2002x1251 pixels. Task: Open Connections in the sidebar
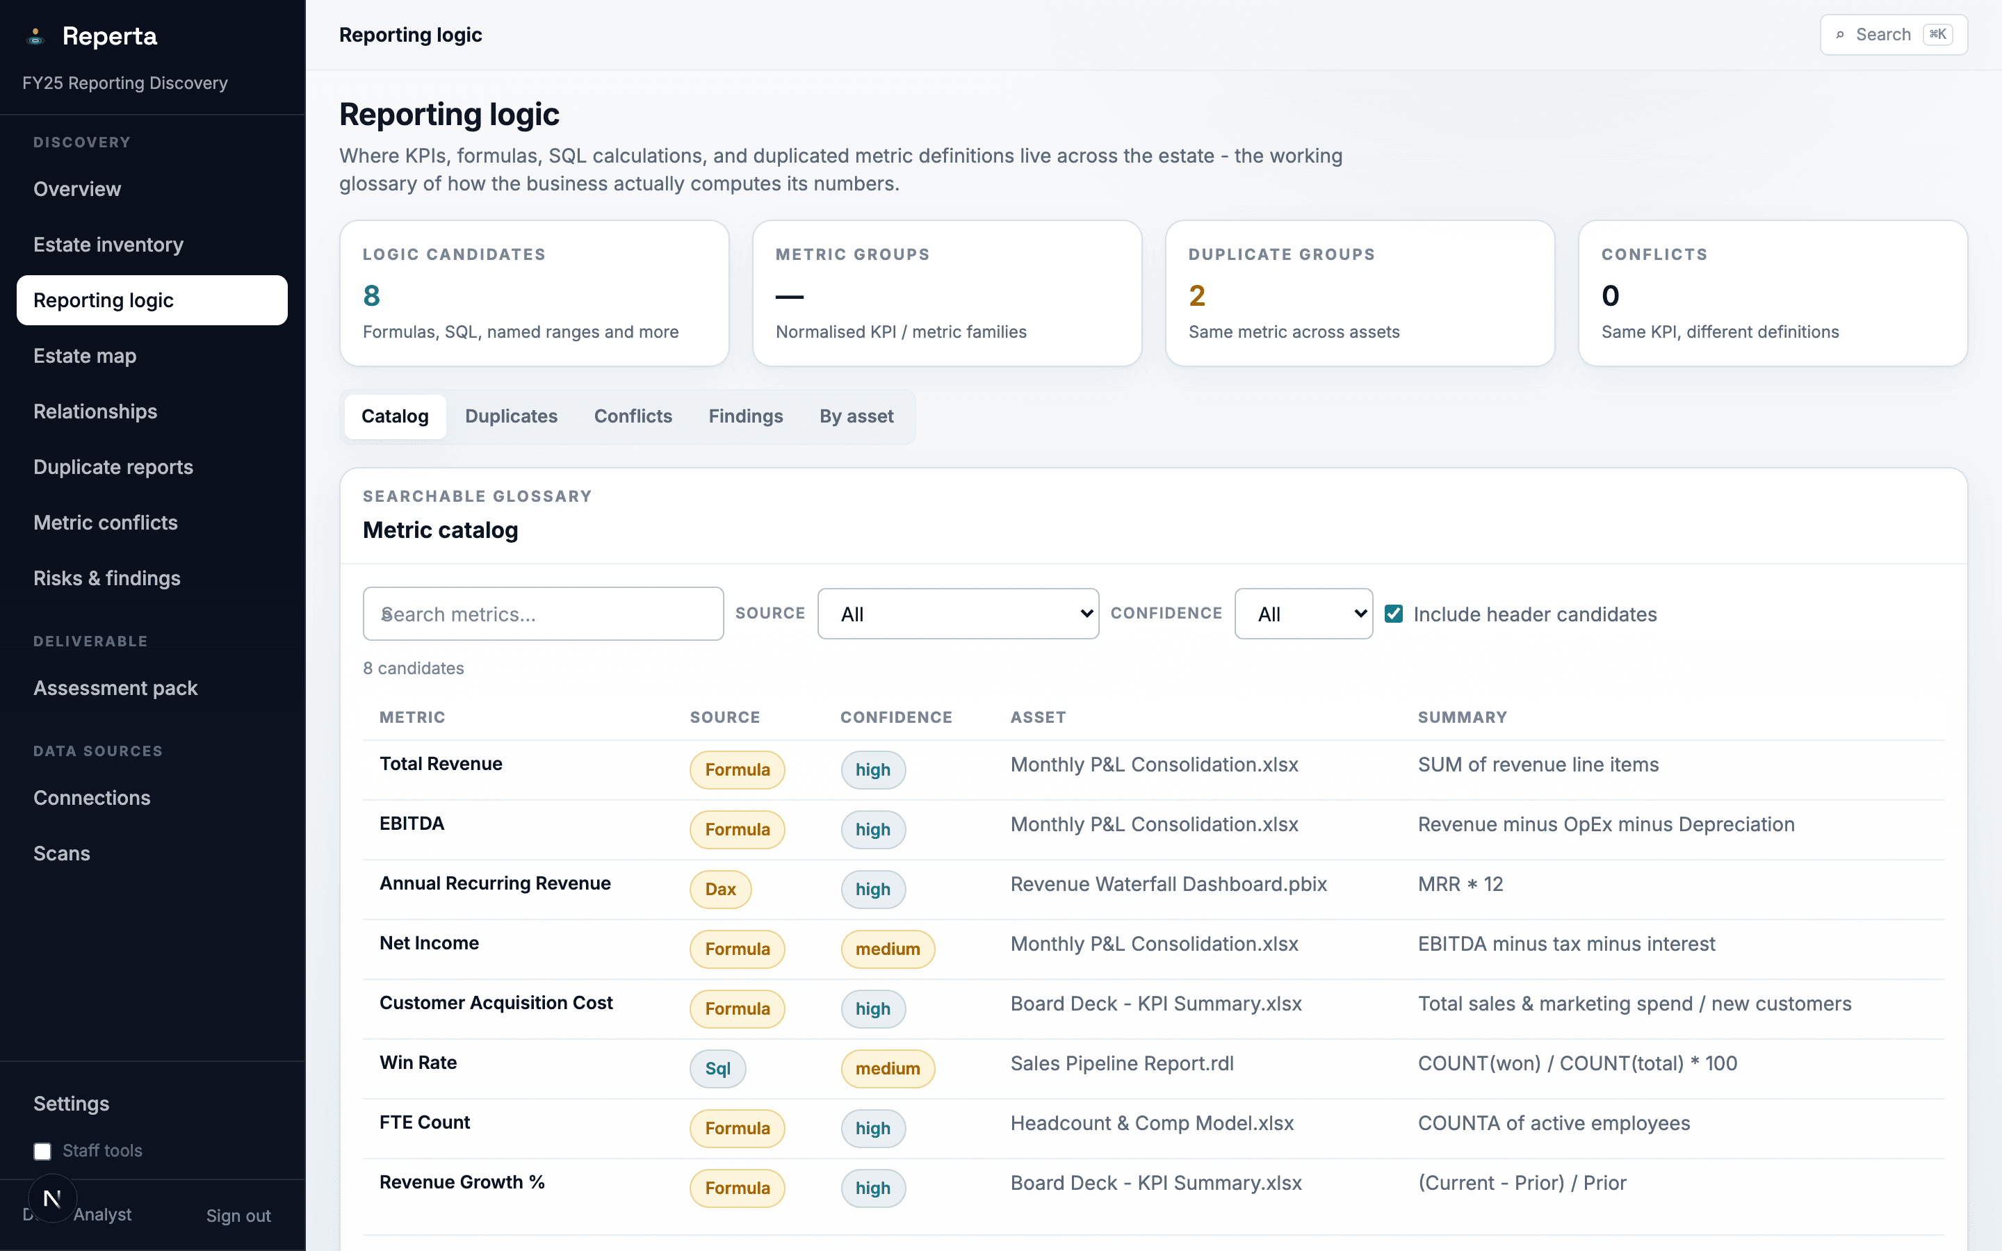pos(152,798)
